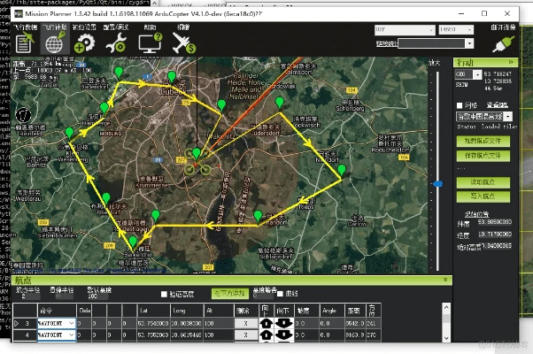
Task: Click the copter marker on the map
Action: (196, 164)
